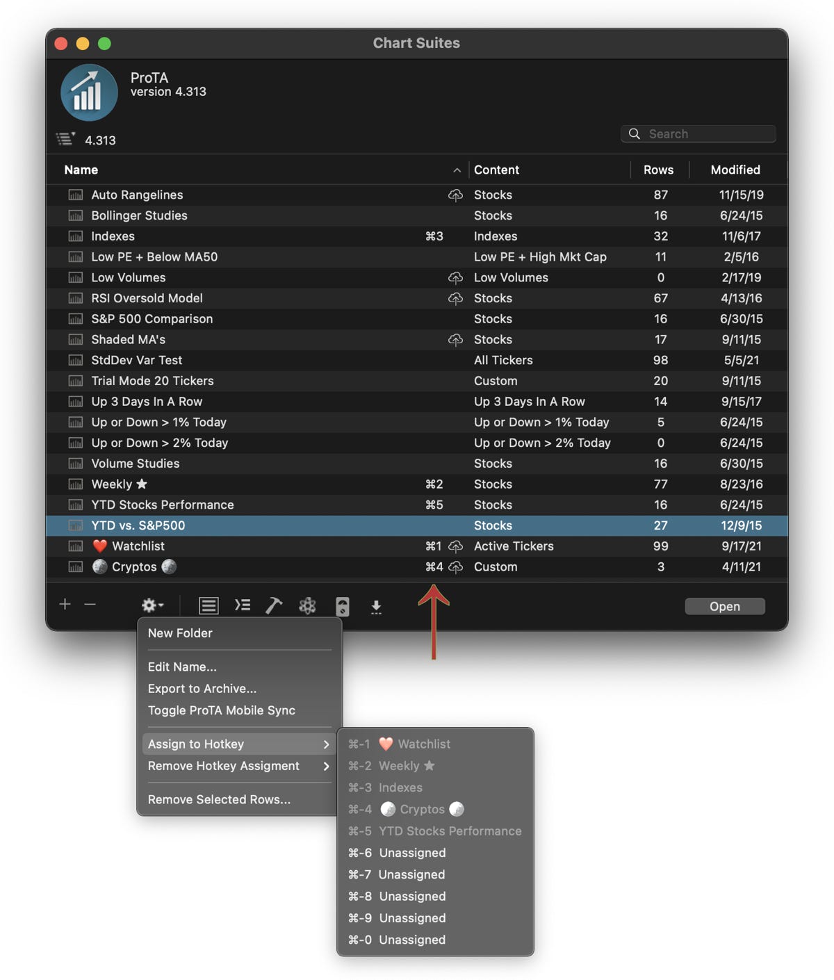Image resolution: width=834 pixels, height=980 pixels.
Task: Choose Export to Archive... from the menu
Action: coord(202,689)
